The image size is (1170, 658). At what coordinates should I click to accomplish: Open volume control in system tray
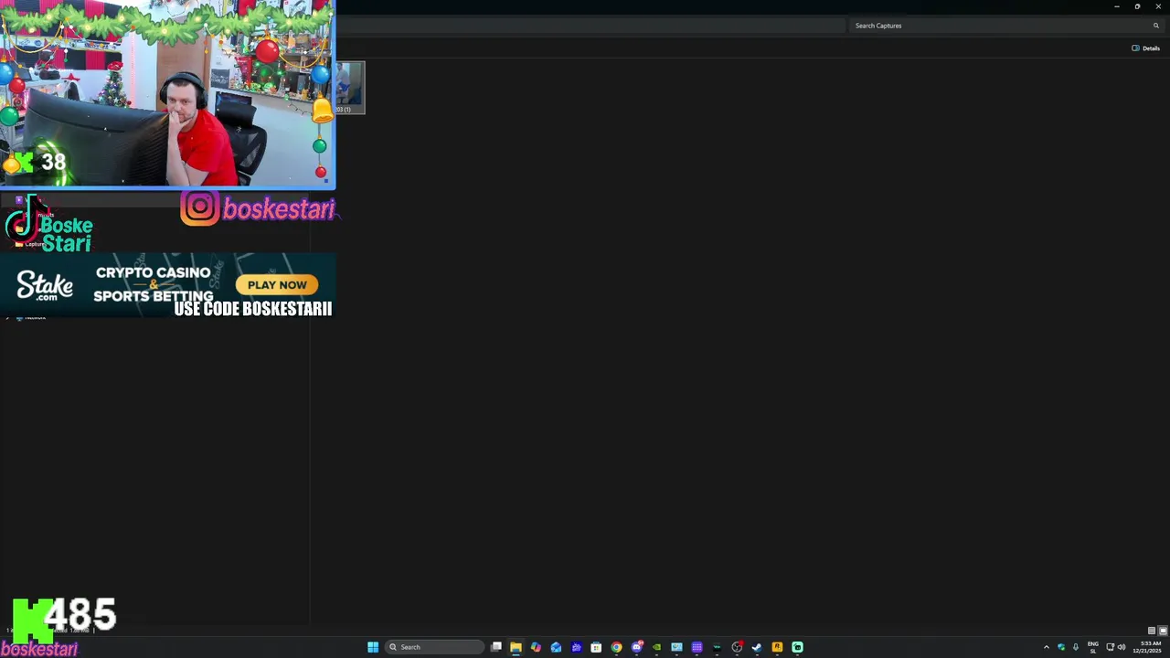(1122, 647)
